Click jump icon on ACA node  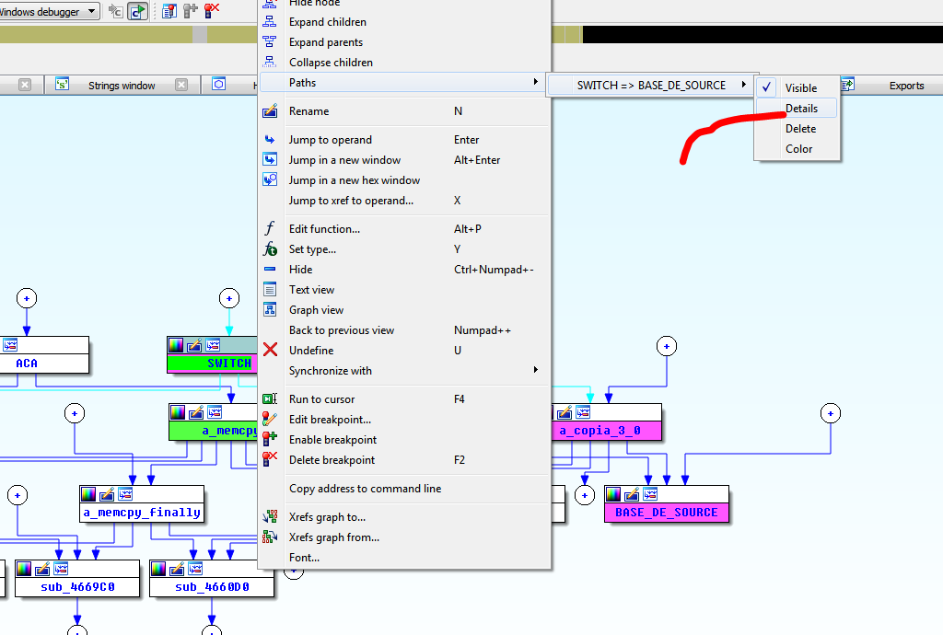click(10, 345)
